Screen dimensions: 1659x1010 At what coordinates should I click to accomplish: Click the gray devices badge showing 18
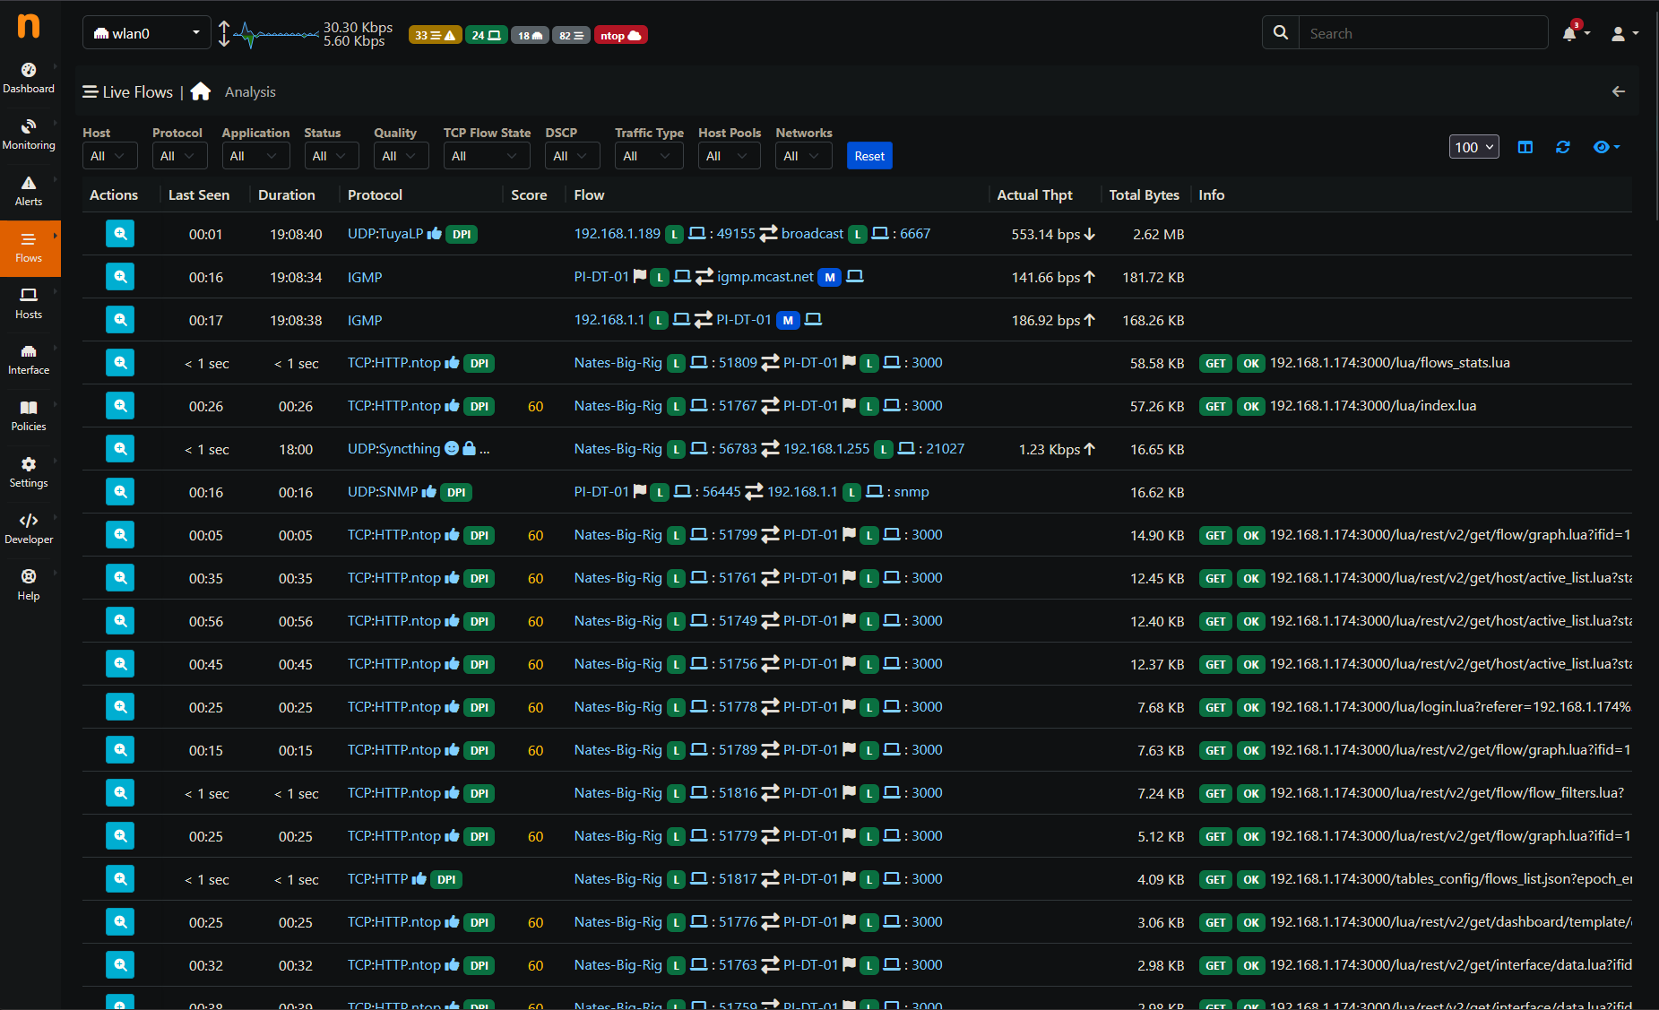(x=530, y=35)
